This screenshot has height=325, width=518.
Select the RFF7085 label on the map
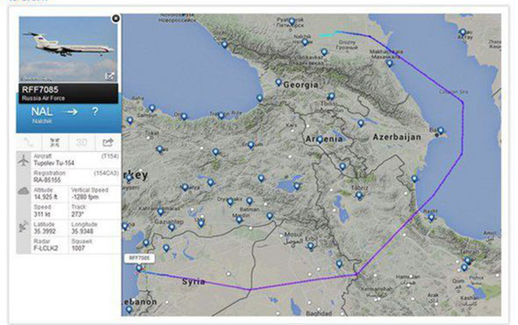pos(140,258)
